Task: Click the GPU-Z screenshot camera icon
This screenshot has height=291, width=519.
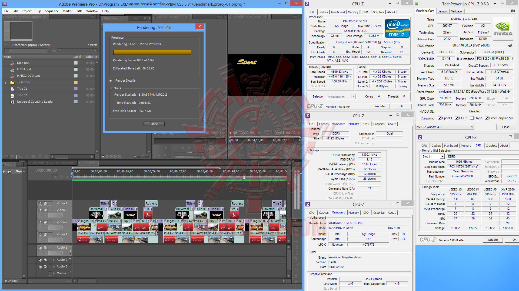Action: pyautogui.click(x=513, y=11)
